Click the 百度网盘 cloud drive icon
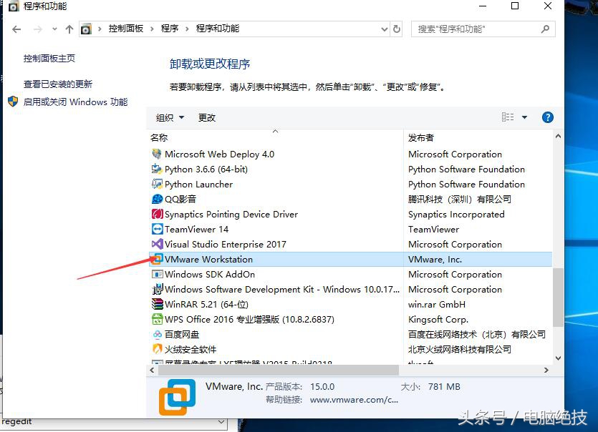 [x=158, y=334]
